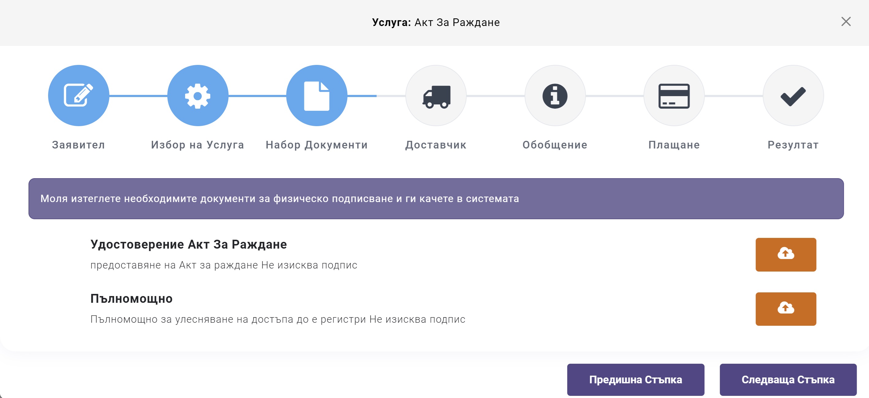Click the Пълномощно document title

(x=131, y=298)
